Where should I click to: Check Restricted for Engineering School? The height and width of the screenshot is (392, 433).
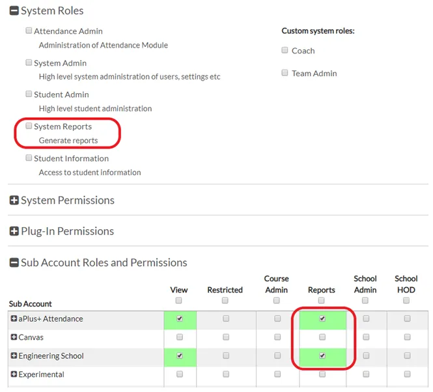[x=226, y=356]
